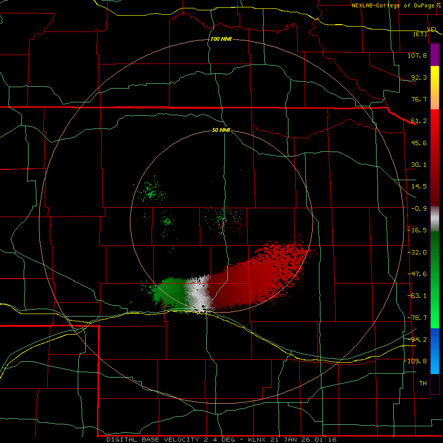The height and width of the screenshot is (443, 443).
Task: Select the -0.9 scale value
Action: 419,209
